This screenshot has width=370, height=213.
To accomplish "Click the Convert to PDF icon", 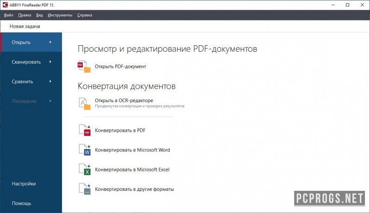I will (x=84, y=131).
